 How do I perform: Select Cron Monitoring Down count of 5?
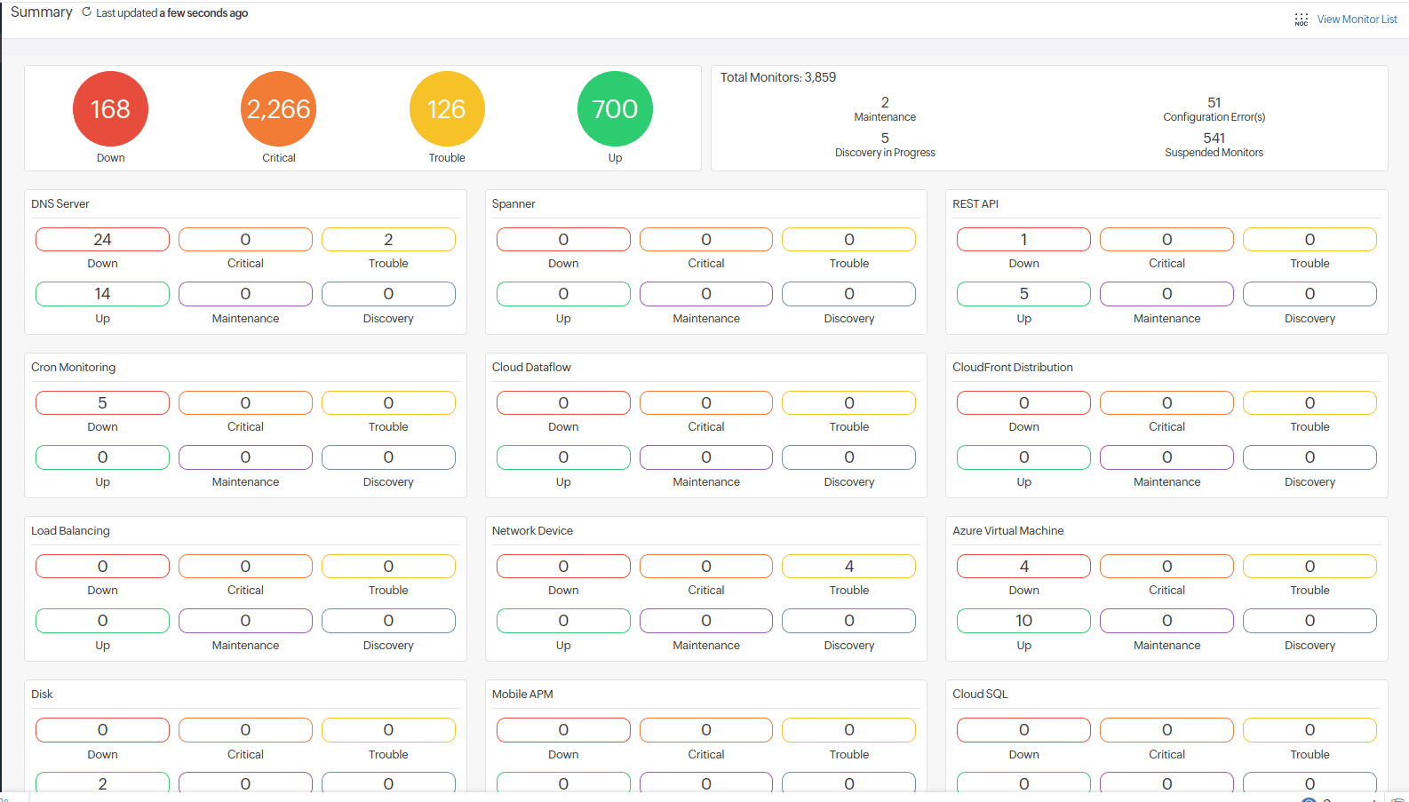pos(102,403)
